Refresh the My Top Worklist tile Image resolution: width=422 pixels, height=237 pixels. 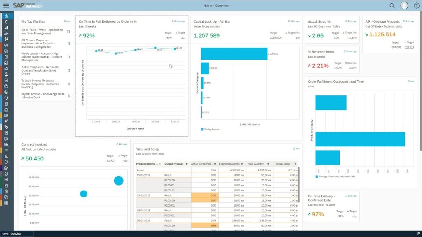[x=67, y=21]
